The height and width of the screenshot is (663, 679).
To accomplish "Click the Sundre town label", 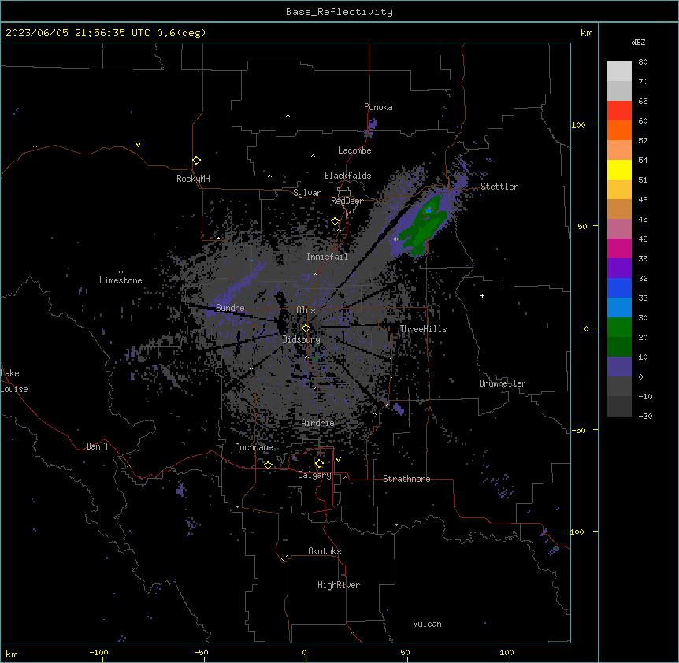I will pyautogui.click(x=230, y=308).
